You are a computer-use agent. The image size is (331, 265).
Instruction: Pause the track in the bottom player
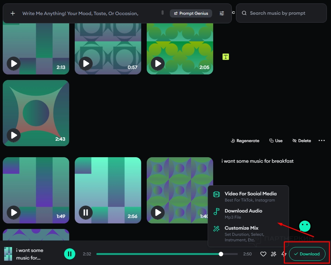click(70, 254)
